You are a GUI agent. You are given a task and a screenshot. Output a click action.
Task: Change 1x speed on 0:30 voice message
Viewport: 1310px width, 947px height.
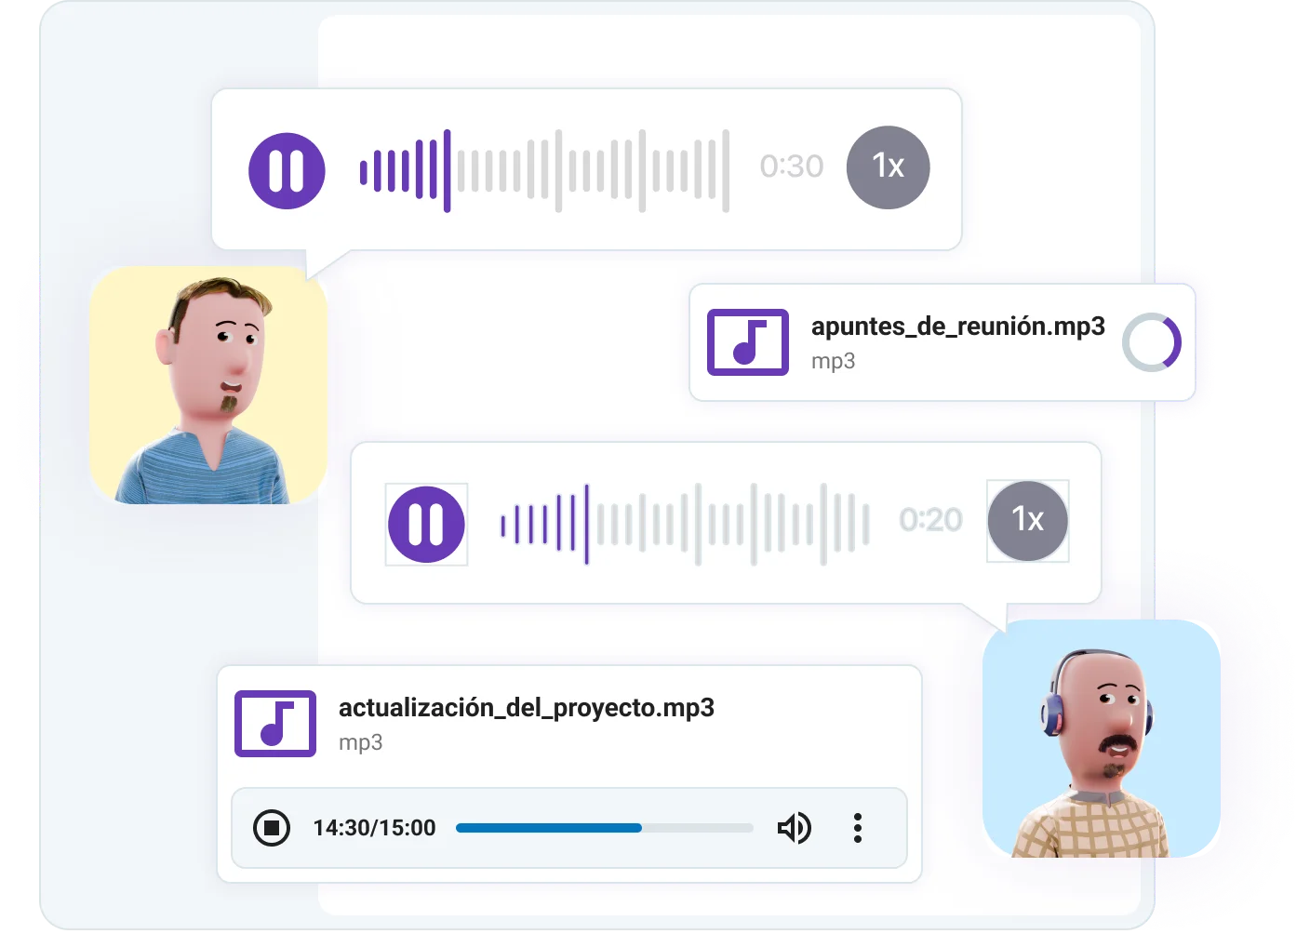pos(888,167)
